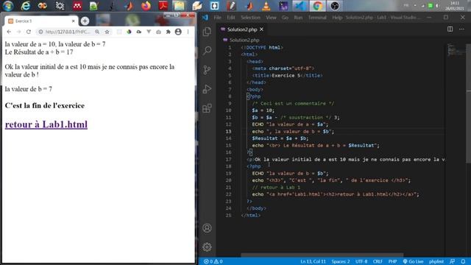471x265 pixels.
Task: Click 'Ln 13, Col 11' in status bar
Action: click(313, 261)
